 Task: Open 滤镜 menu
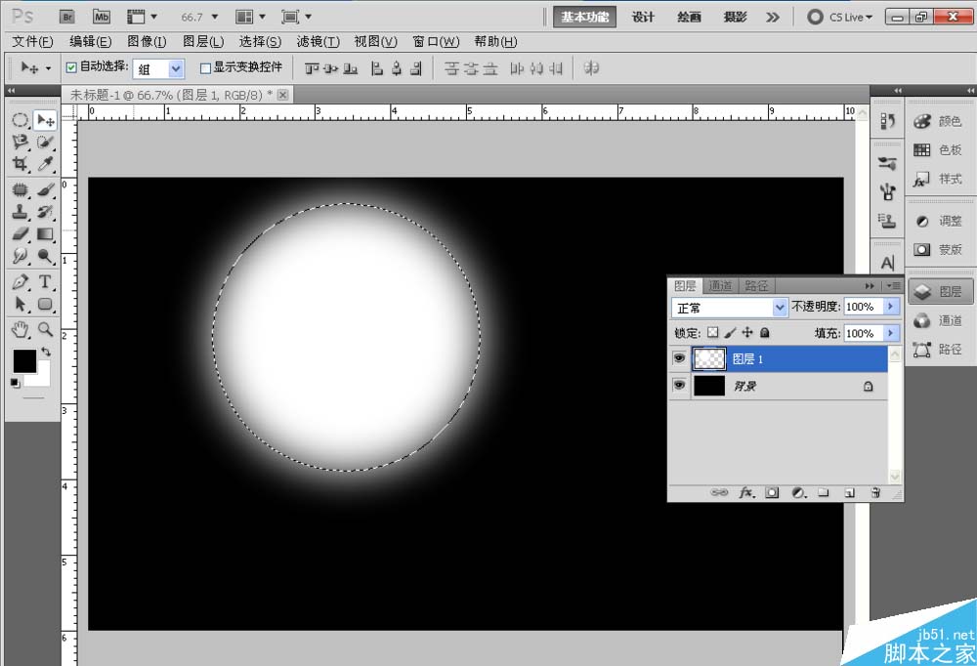point(318,42)
